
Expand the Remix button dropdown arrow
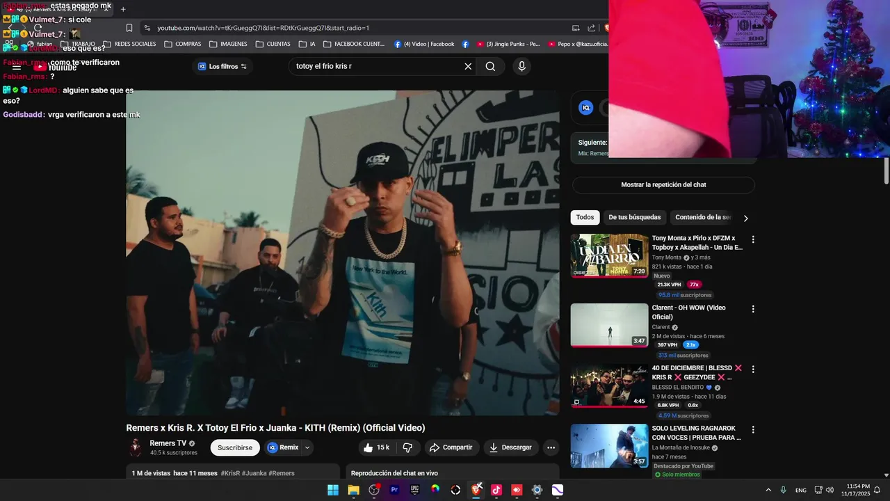[x=307, y=447]
